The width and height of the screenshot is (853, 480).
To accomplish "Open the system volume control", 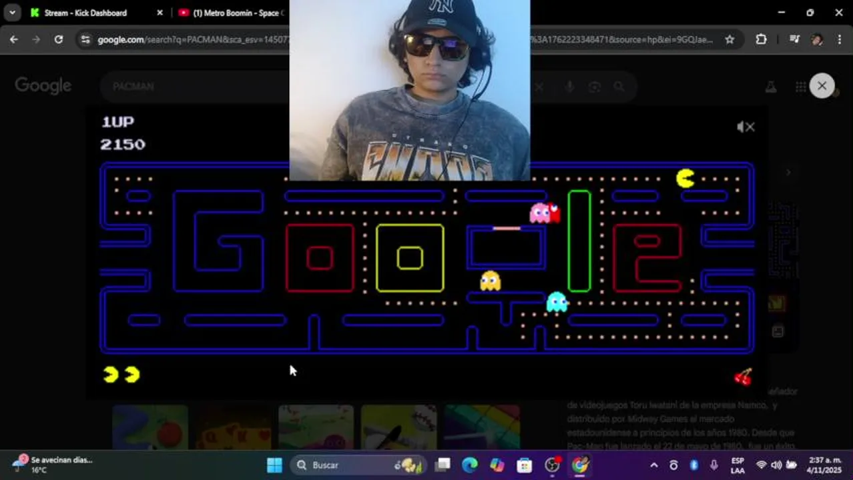I will pos(776,465).
